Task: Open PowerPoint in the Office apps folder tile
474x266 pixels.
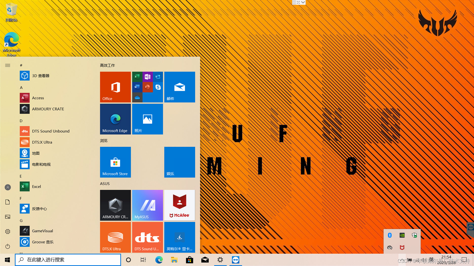Action: click(148, 87)
